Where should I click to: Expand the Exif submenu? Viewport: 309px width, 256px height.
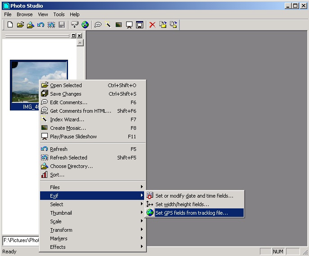point(93,196)
